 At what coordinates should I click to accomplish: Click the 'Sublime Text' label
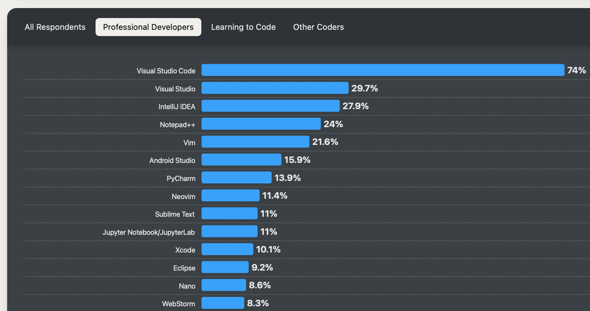click(x=175, y=214)
